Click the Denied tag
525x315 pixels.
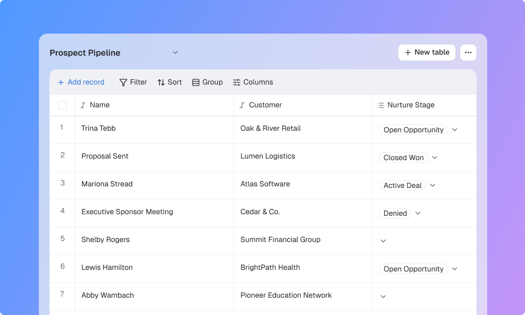point(395,213)
